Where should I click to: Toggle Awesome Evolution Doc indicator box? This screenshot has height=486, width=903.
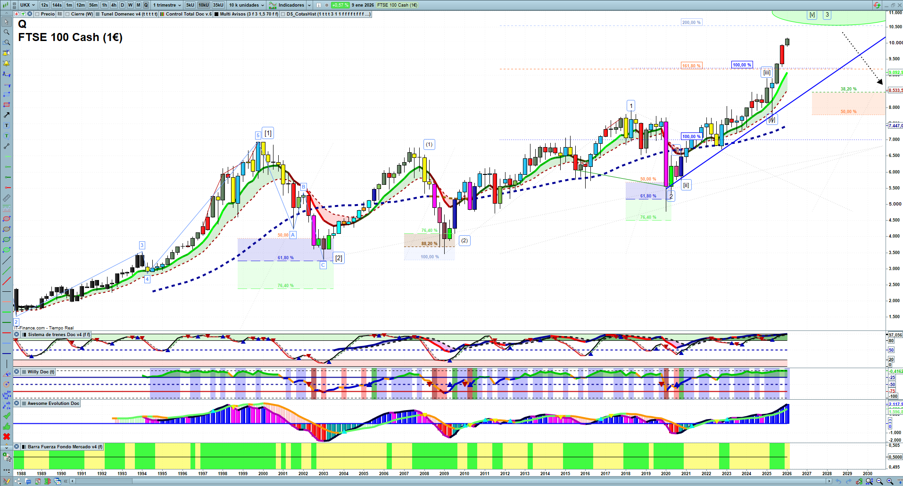pos(24,404)
